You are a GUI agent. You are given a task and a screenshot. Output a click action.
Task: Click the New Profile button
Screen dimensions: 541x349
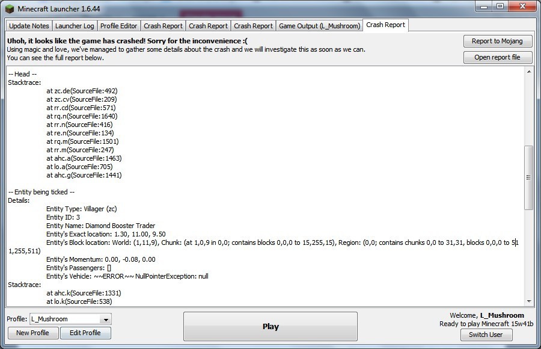pyautogui.click(x=33, y=333)
